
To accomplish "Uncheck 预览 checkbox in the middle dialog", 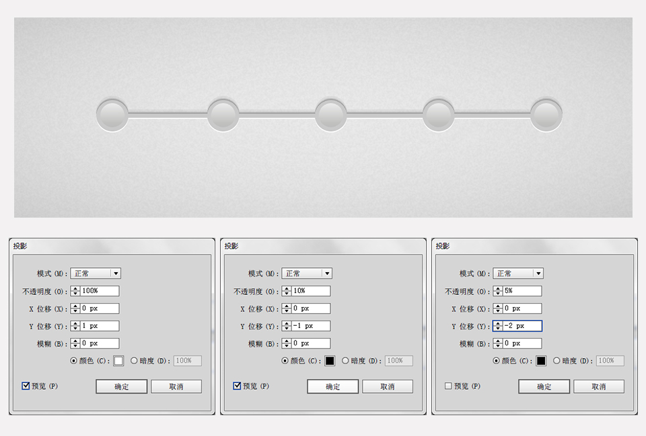I will [237, 386].
